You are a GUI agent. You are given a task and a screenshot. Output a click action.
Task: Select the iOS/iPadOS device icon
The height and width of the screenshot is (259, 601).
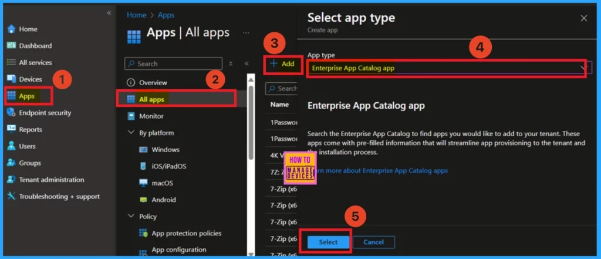(143, 167)
